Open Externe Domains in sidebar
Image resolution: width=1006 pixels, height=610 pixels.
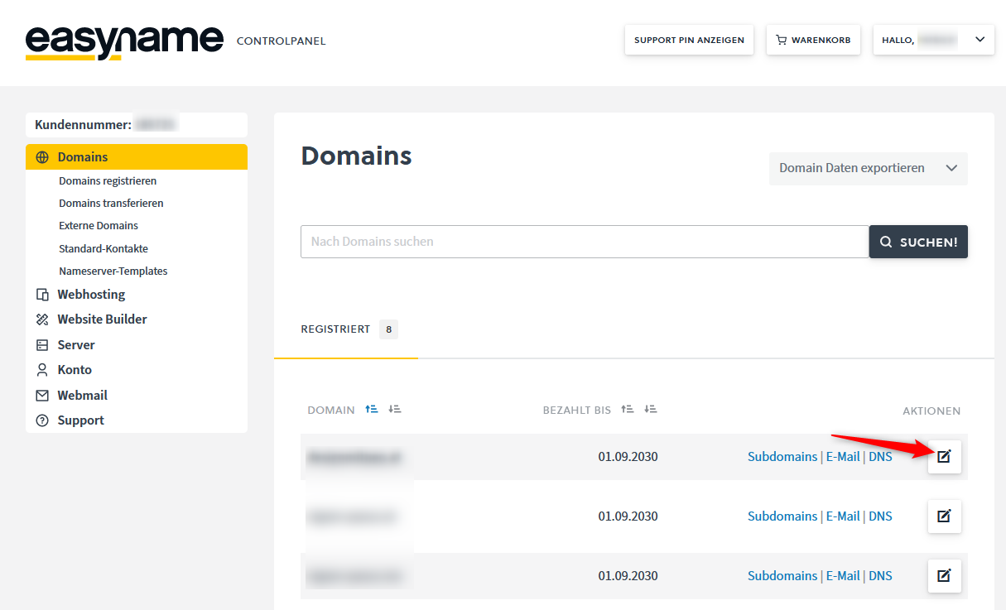click(x=99, y=225)
